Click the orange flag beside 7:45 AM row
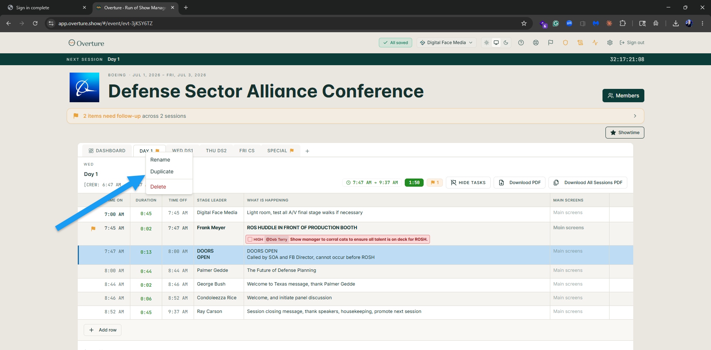 coord(93,229)
